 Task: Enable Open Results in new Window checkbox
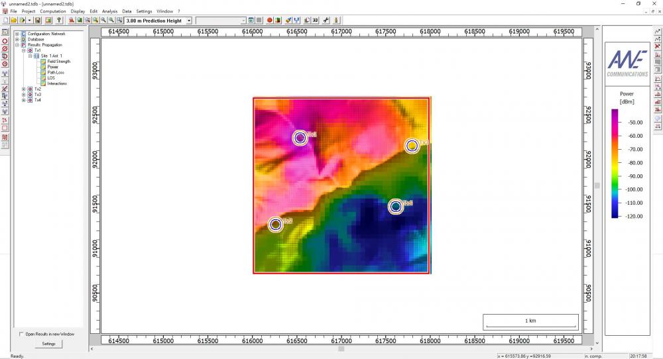tap(21, 334)
